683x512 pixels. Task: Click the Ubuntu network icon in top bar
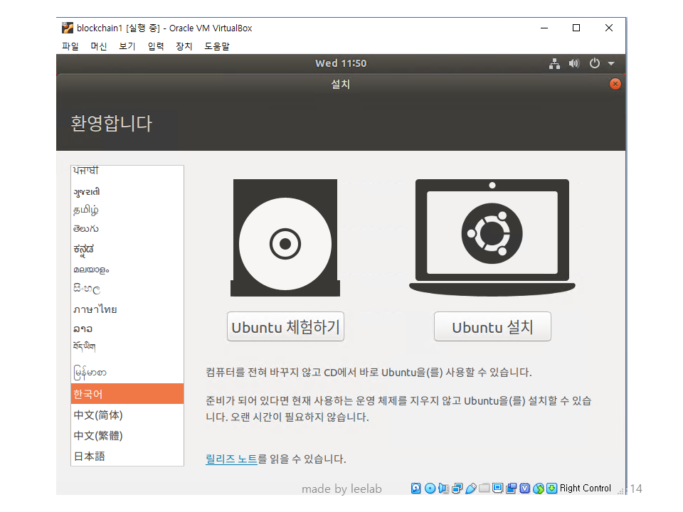pos(554,63)
